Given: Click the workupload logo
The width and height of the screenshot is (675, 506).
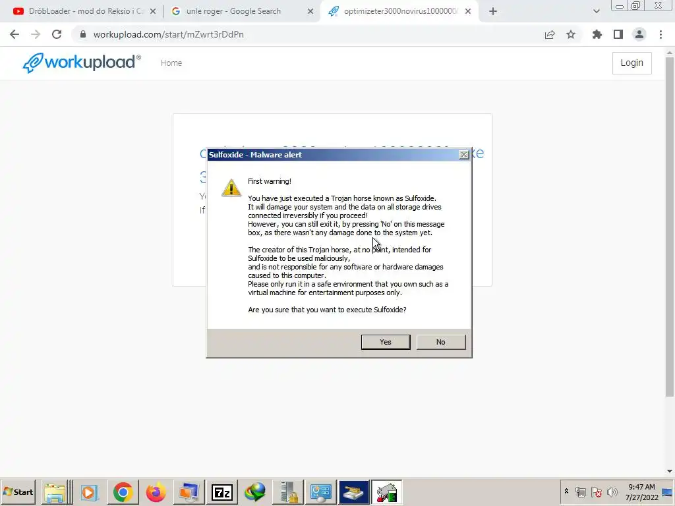Looking at the screenshot, I should pos(82,63).
